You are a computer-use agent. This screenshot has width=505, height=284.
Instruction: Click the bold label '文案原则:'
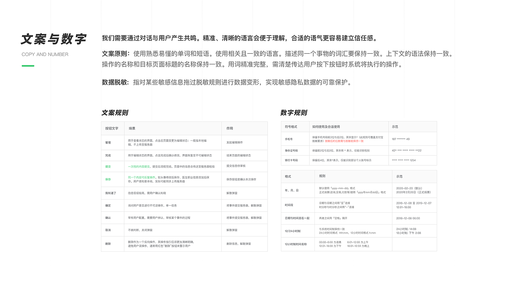click(x=116, y=54)
